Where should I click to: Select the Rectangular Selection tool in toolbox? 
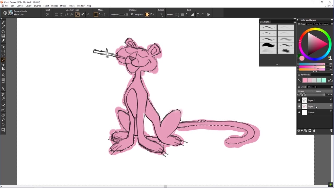pos(3,51)
